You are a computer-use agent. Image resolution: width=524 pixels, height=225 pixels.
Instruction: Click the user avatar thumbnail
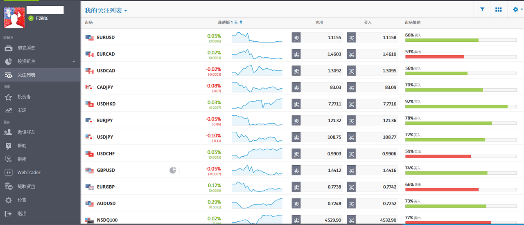point(14,18)
